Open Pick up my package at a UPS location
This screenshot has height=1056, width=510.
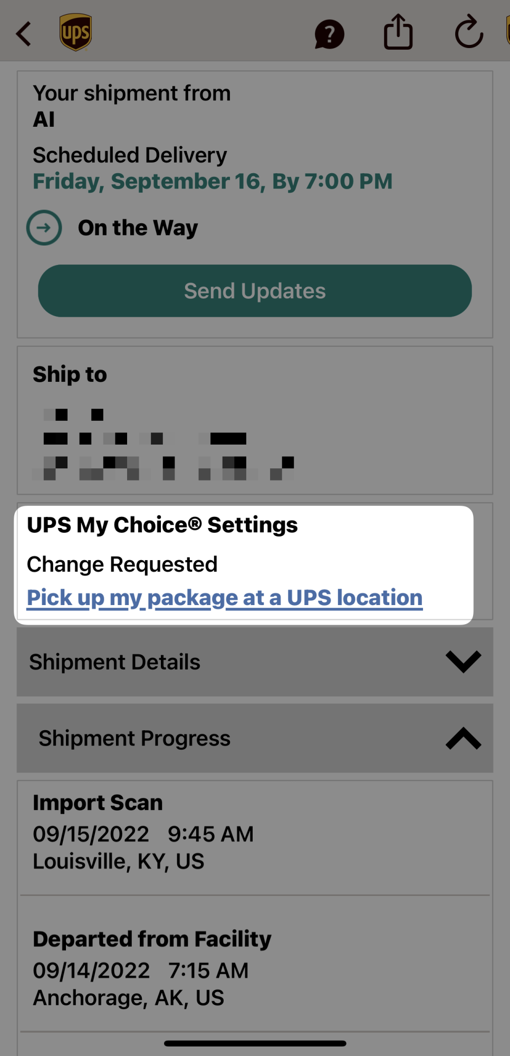click(225, 598)
